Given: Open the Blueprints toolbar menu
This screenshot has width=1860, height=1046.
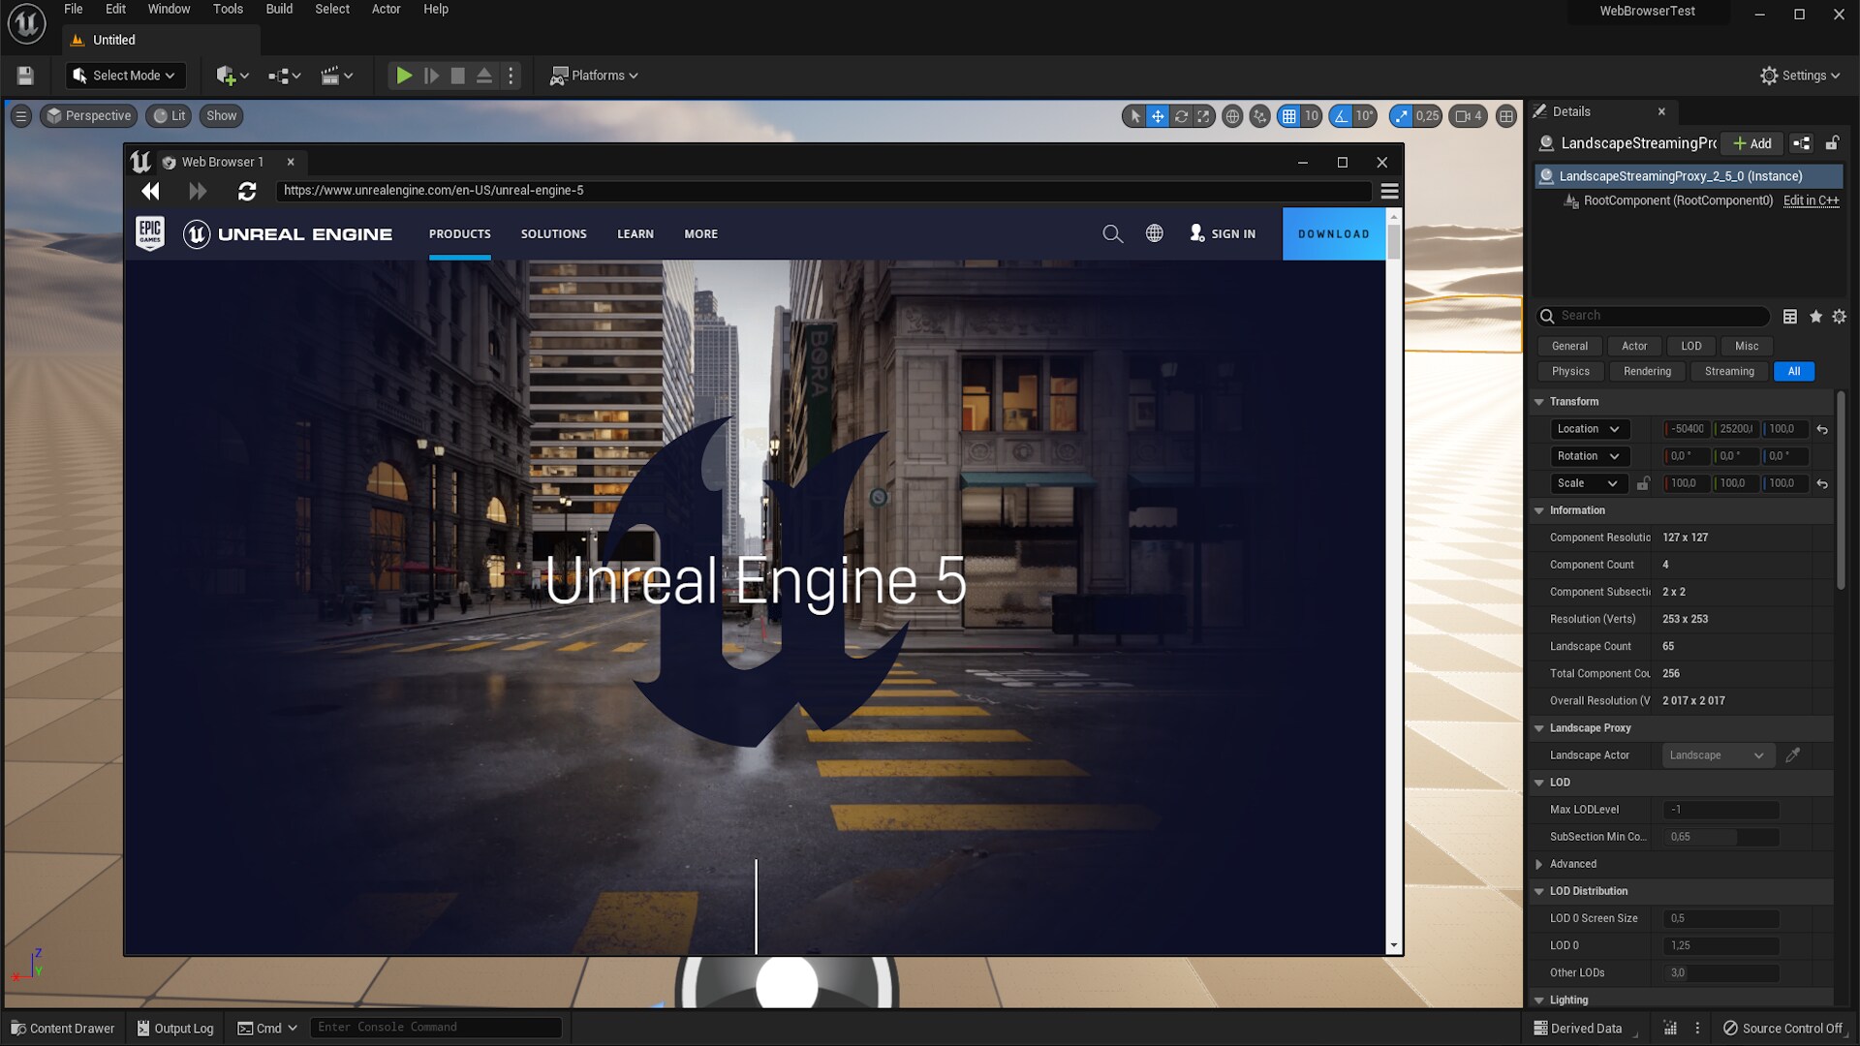Looking at the screenshot, I should 285,76.
